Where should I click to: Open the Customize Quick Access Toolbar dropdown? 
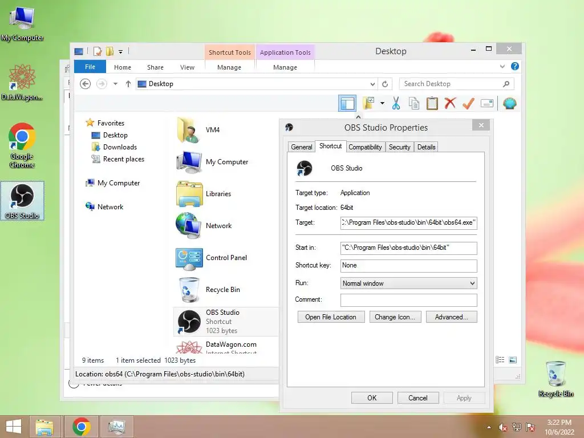tap(121, 52)
